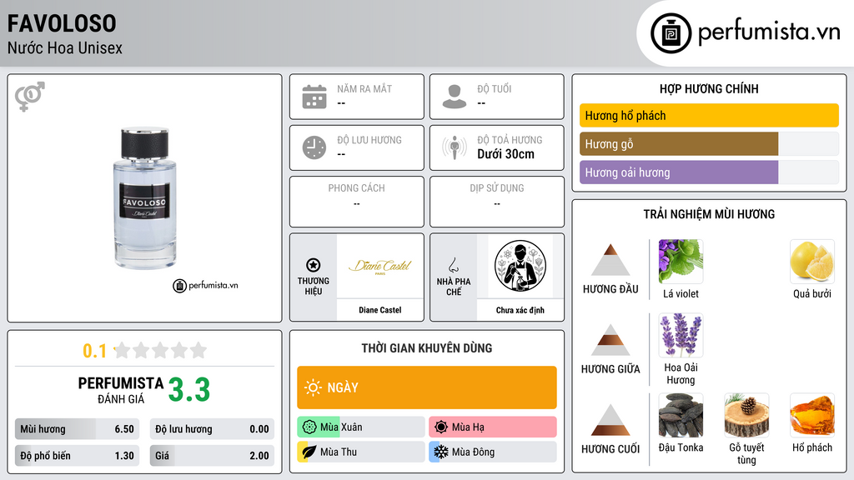Click the leaf icon for Mùa Thu
854x480 pixels.
[309, 452]
